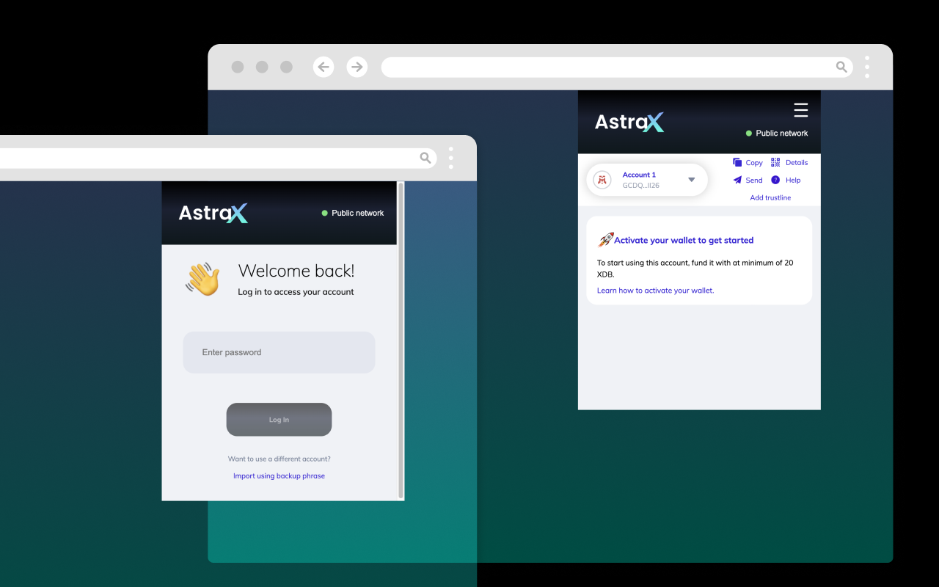Screen dimensions: 939x587
Task: Click the Log In button
Action: click(279, 420)
